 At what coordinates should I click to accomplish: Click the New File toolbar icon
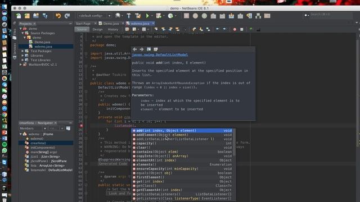click(x=19, y=16)
